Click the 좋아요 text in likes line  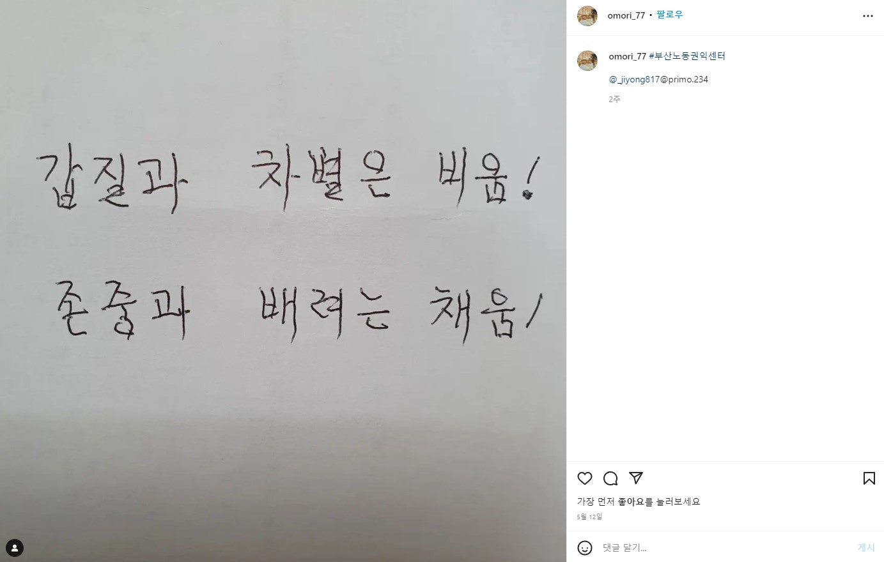(x=631, y=502)
